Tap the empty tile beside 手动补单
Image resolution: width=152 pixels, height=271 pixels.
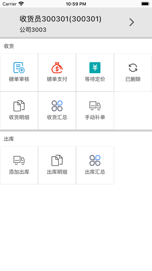click(133, 110)
